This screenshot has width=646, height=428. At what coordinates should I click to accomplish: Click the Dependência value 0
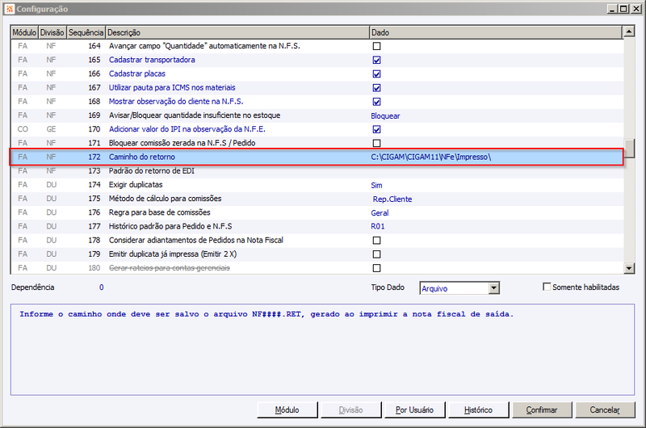tap(102, 287)
